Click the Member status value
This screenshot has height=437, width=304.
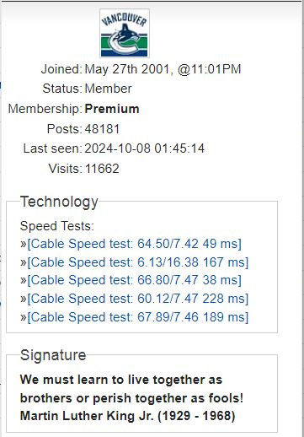pyautogui.click(x=109, y=89)
